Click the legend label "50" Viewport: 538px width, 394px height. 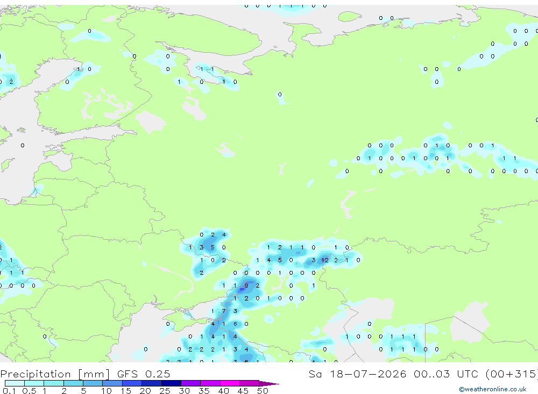coord(263,391)
